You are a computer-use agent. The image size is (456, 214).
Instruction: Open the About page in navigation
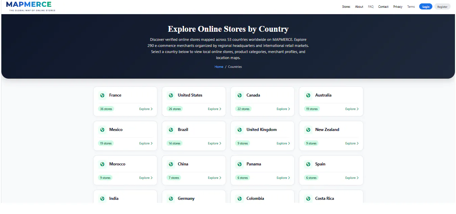[359, 7]
